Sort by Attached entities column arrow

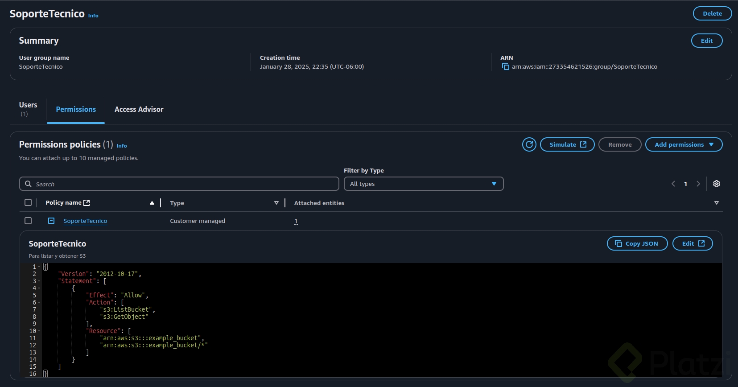(x=717, y=203)
